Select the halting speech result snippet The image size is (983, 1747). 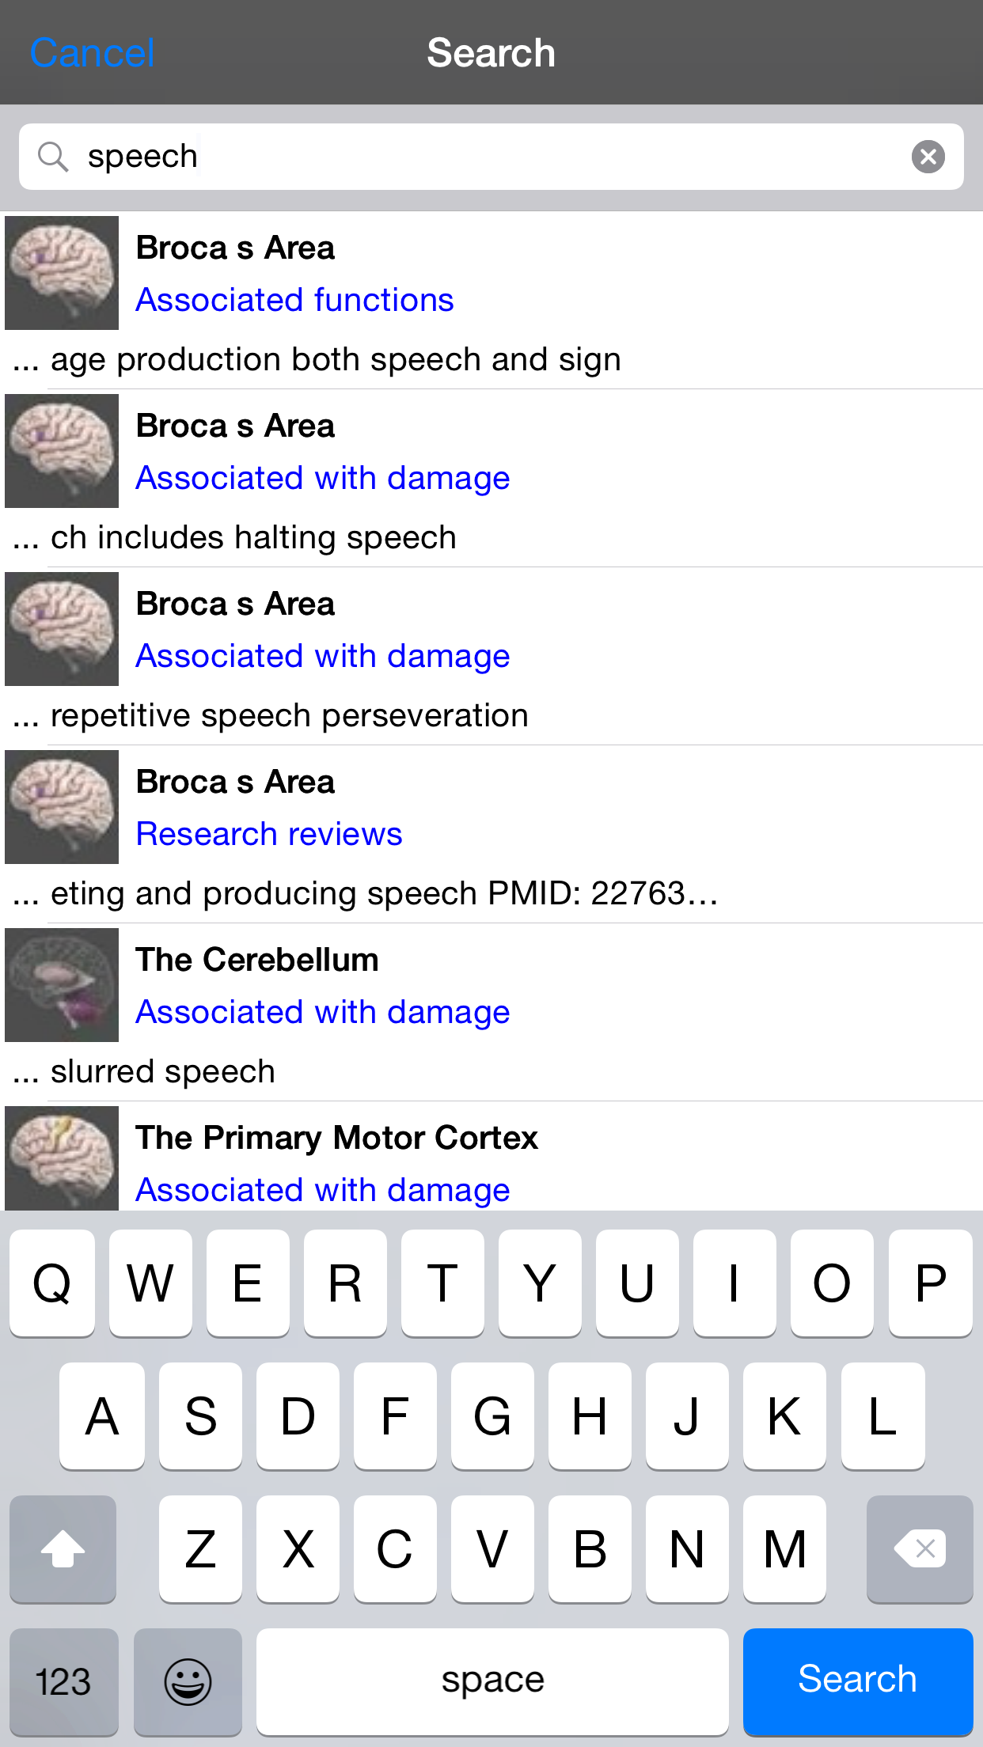(x=253, y=538)
